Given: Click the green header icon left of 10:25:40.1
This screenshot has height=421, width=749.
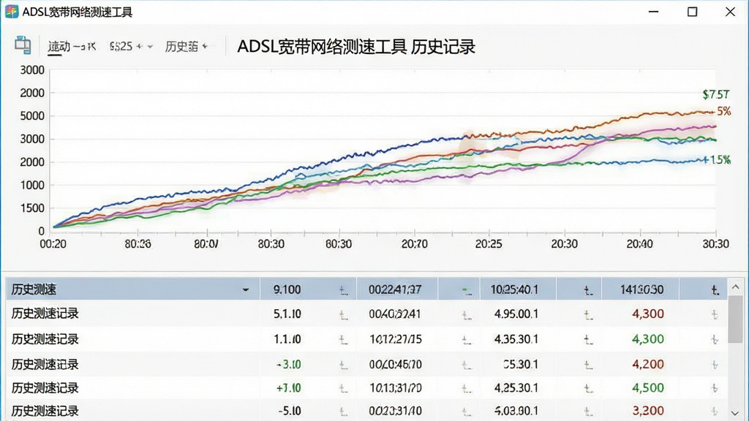Looking at the screenshot, I should [467, 291].
